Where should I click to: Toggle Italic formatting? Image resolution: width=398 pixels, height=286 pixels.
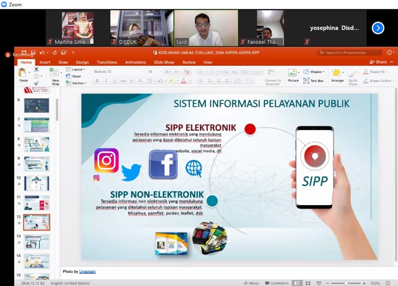[x=106, y=81]
